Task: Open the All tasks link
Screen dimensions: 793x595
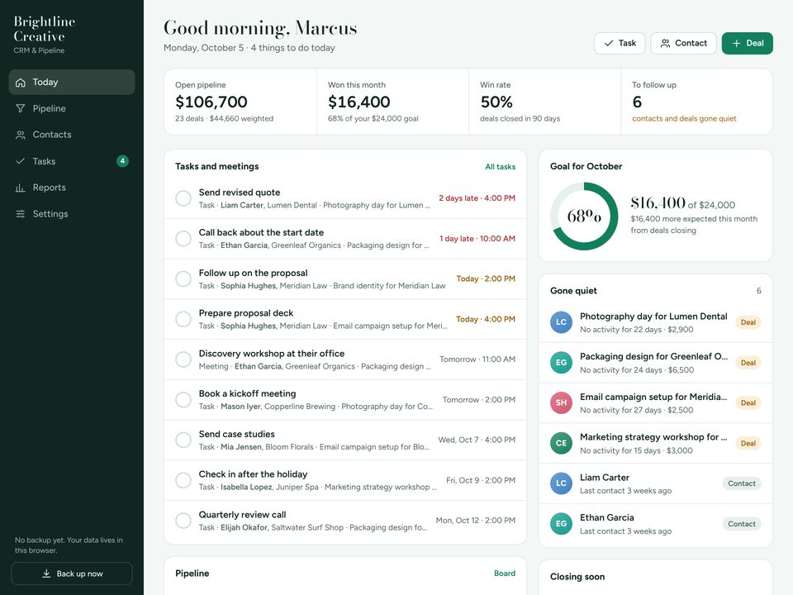Action: click(501, 166)
